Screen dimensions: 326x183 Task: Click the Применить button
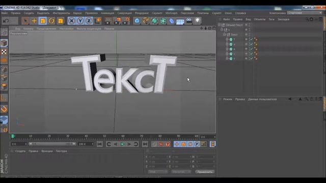[205, 172]
